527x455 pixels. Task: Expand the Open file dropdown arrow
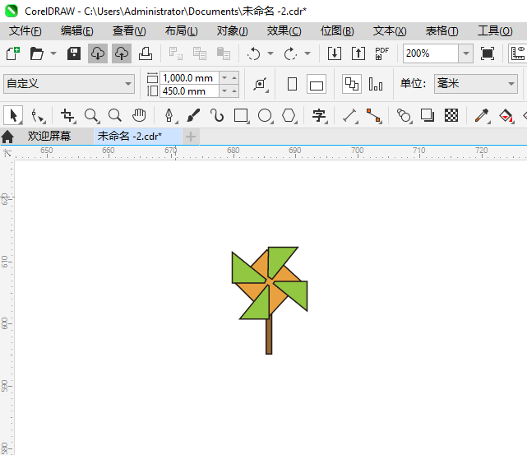click(53, 53)
